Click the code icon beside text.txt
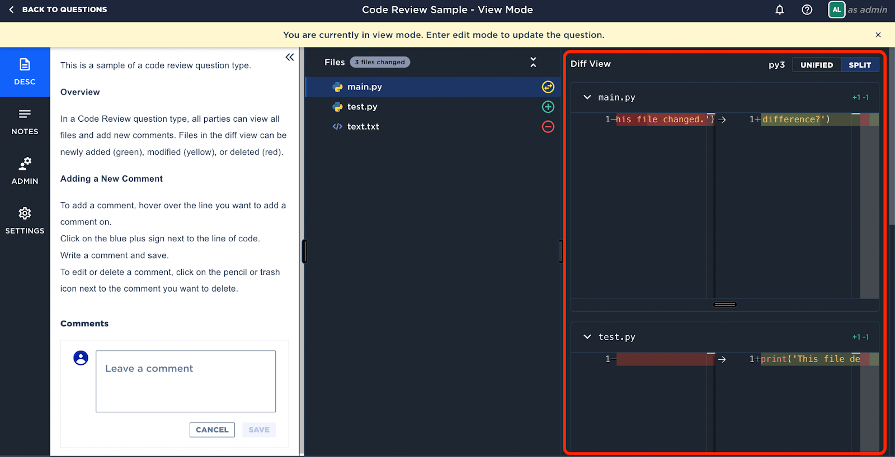This screenshot has width=895, height=457. coord(337,126)
